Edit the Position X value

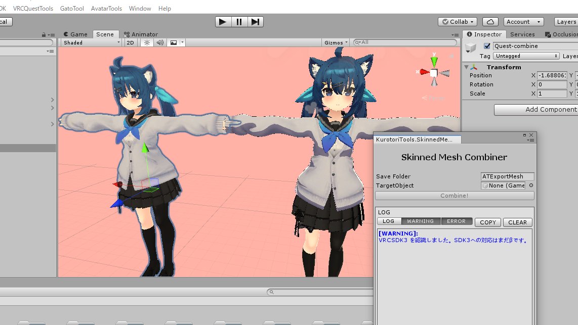[552, 75]
